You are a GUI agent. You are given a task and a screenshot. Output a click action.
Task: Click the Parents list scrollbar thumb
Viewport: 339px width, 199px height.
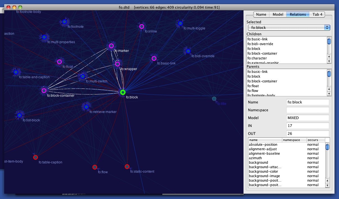[329, 74]
